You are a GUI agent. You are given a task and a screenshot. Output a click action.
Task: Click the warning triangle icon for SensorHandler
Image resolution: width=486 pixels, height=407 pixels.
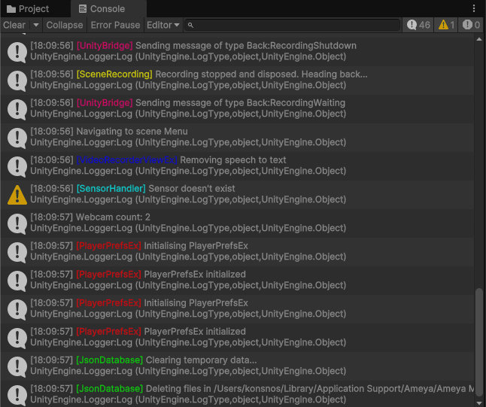pyautogui.click(x=17, y=195)
